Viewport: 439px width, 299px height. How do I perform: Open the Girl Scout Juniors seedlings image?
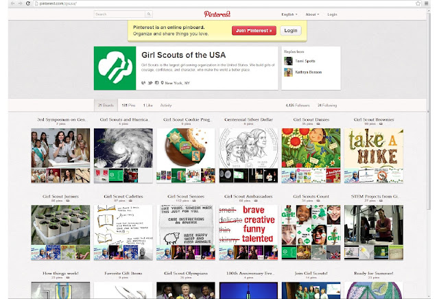tap(60, 225)
